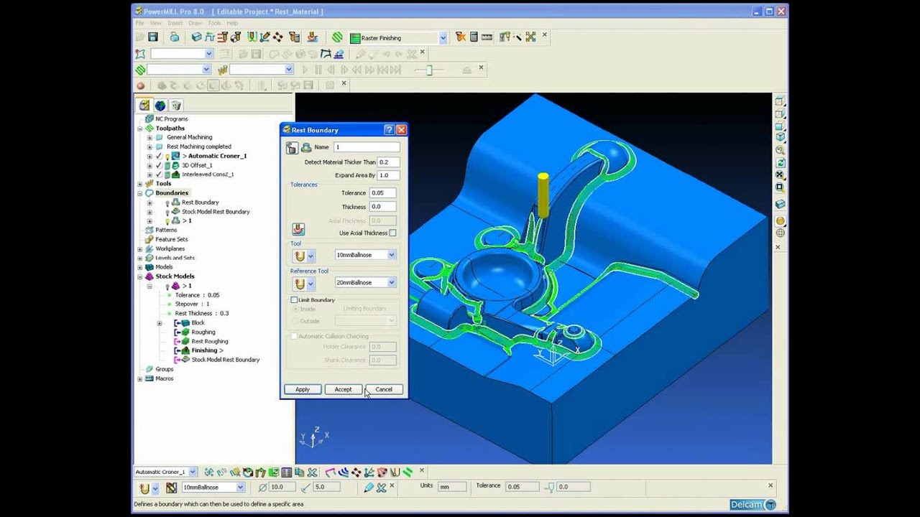The image size is (920, 517).
Task: Open the File menu
Action: (x=140, y=23)
